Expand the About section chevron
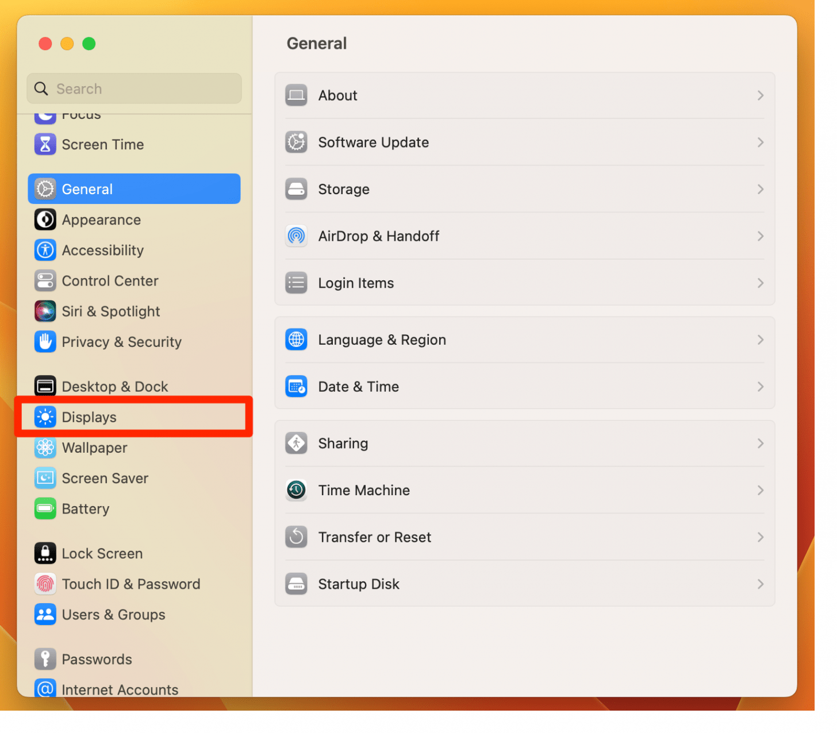The height and width of the screenshot is (733, 837). (x=760, y=95)
